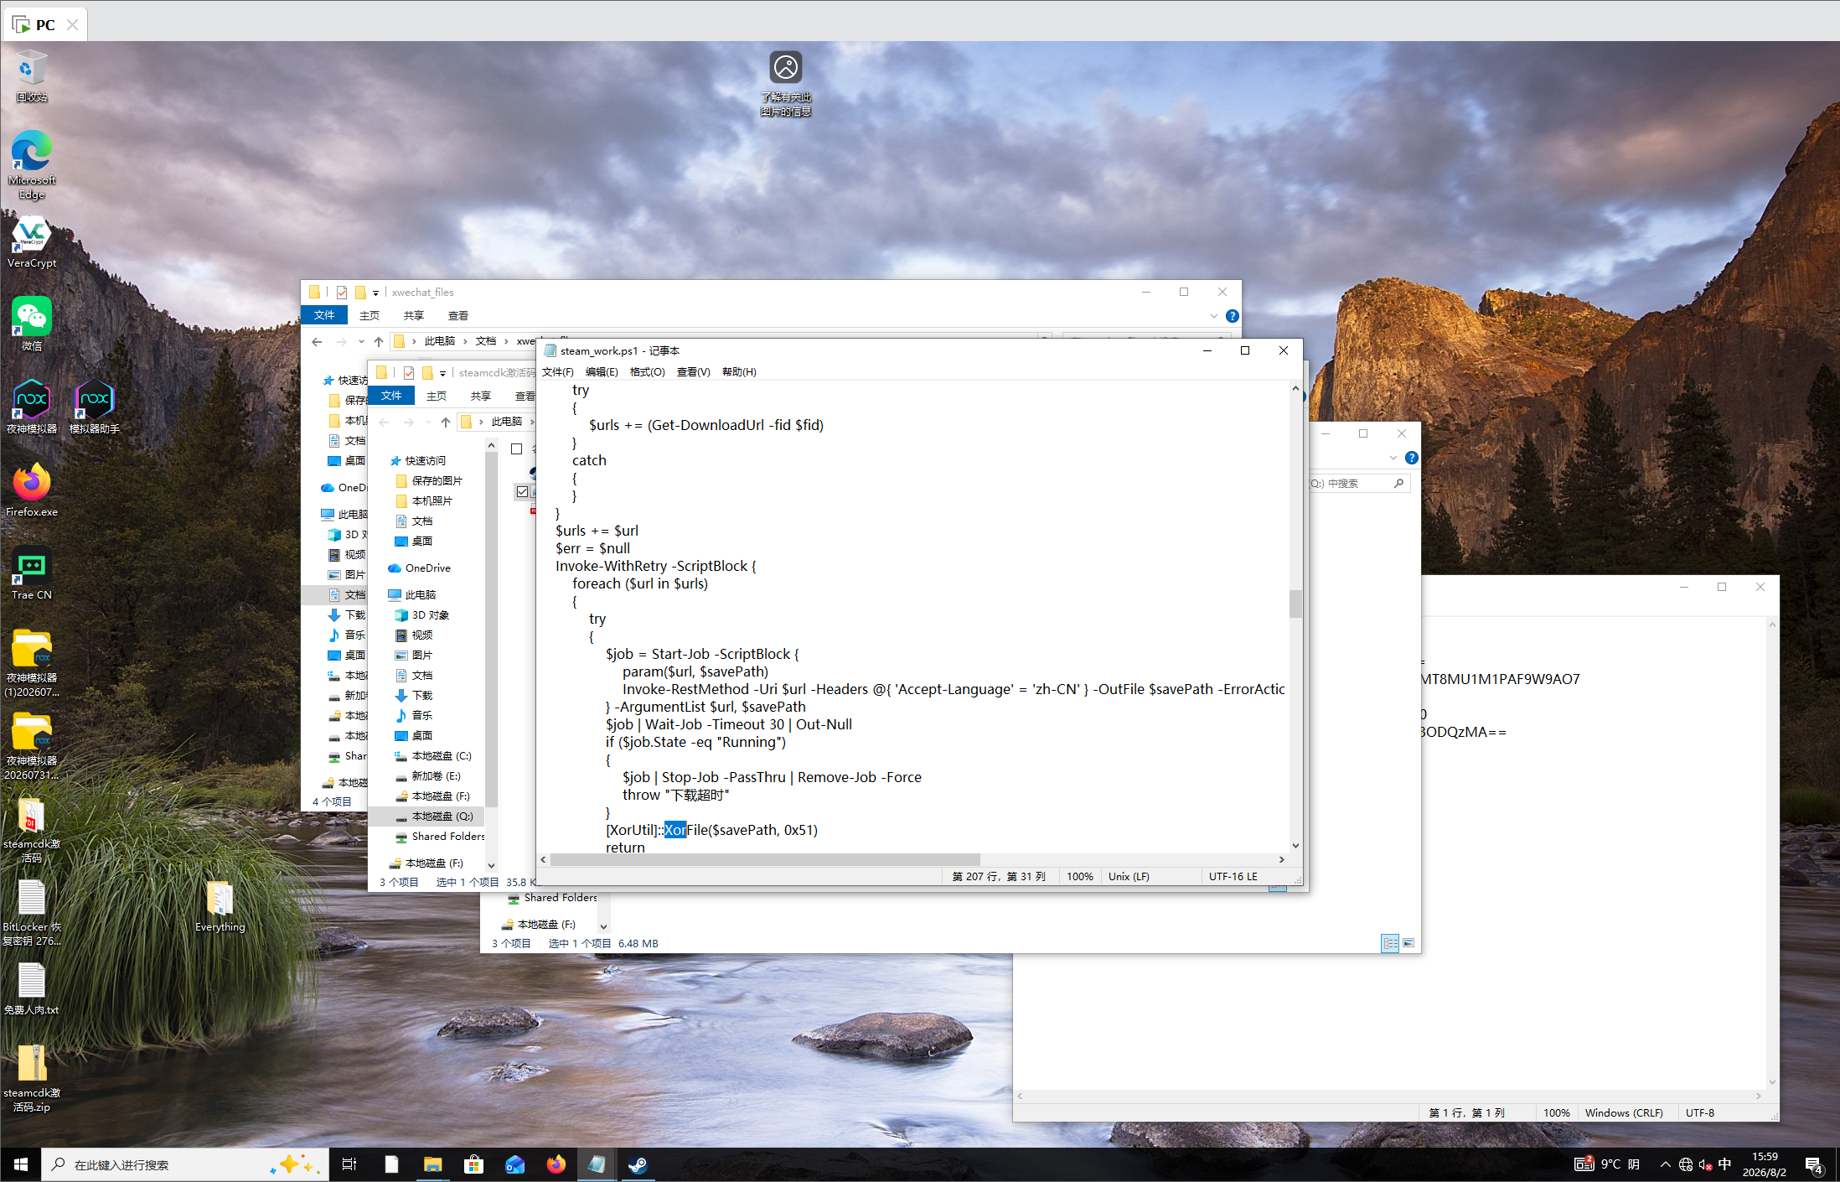
Task: Click OneDrive in the navigation pane
Action: [428, 568]
